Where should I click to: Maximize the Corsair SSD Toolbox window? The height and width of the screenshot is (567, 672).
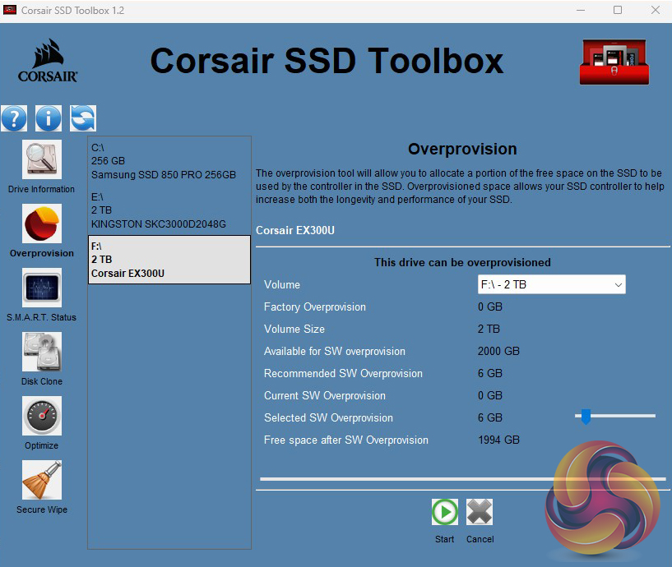pos(618,11)
